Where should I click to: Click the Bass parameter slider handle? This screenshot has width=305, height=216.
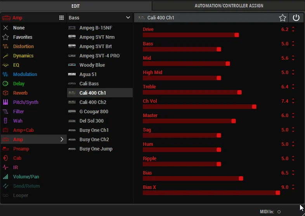[219, 49]
